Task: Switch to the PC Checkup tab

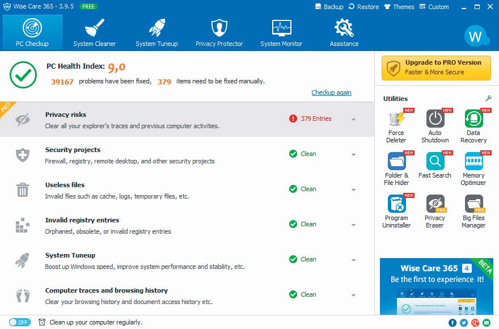Action: [x=32, y=32]
